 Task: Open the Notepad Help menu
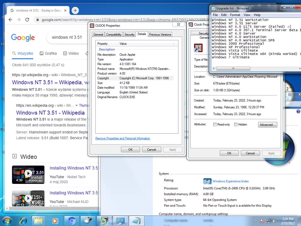pos(257,15)
